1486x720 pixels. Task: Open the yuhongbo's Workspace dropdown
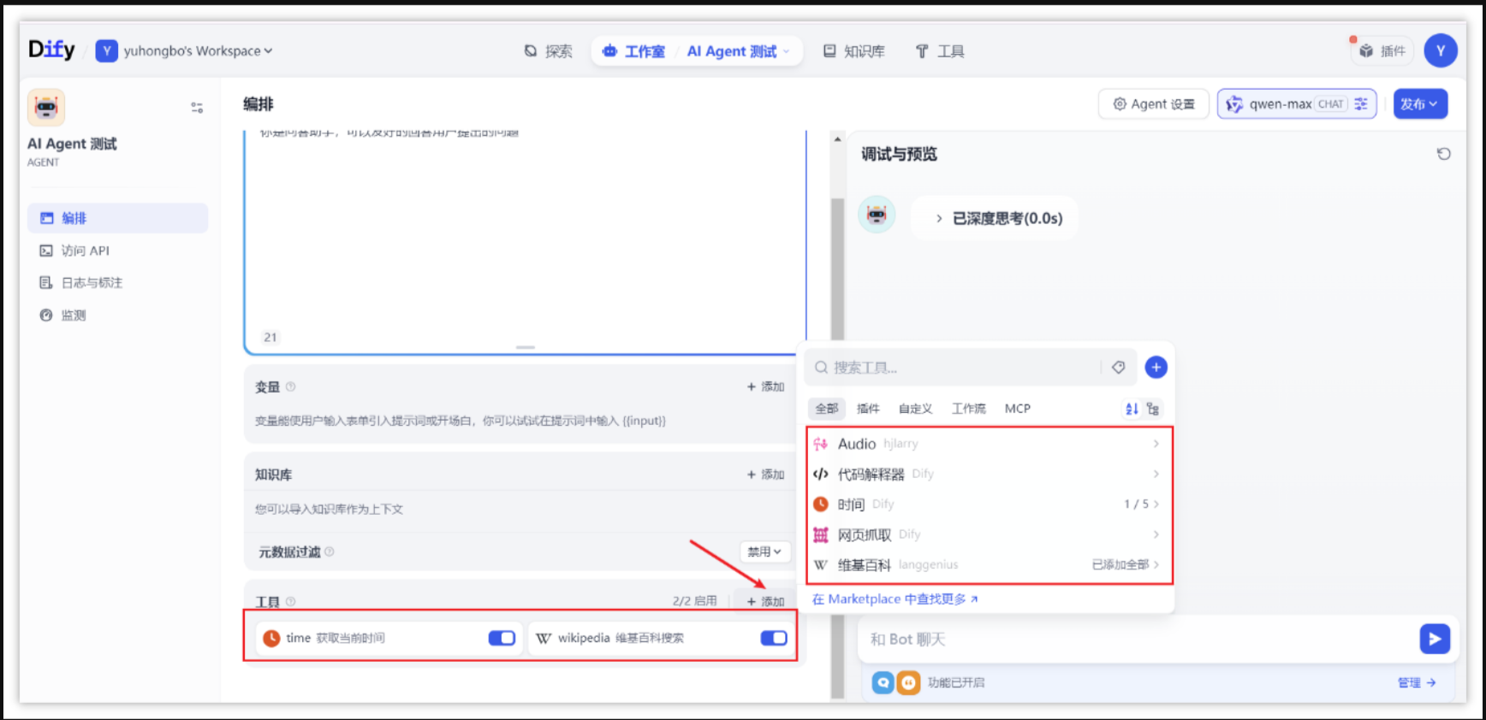pos(184,51)
